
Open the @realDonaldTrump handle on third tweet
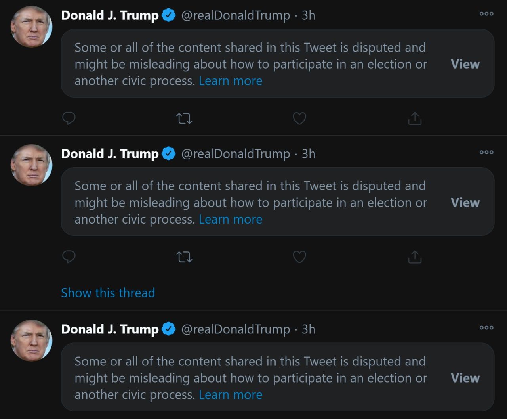pyautogui.click(x=235, y=329)
